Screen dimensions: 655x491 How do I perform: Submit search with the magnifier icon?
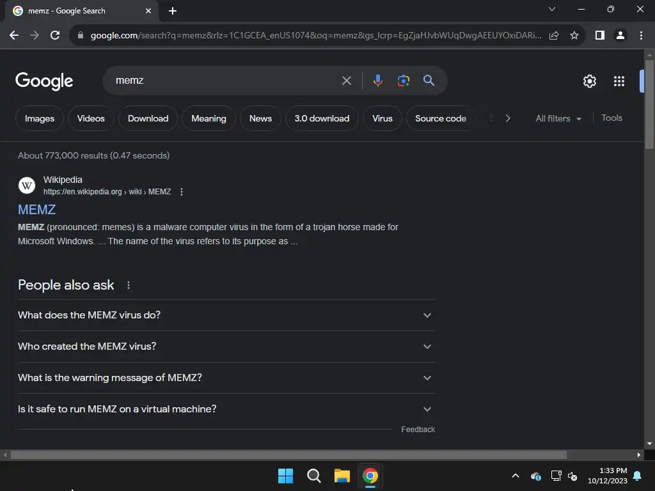(x=429, y=81)
